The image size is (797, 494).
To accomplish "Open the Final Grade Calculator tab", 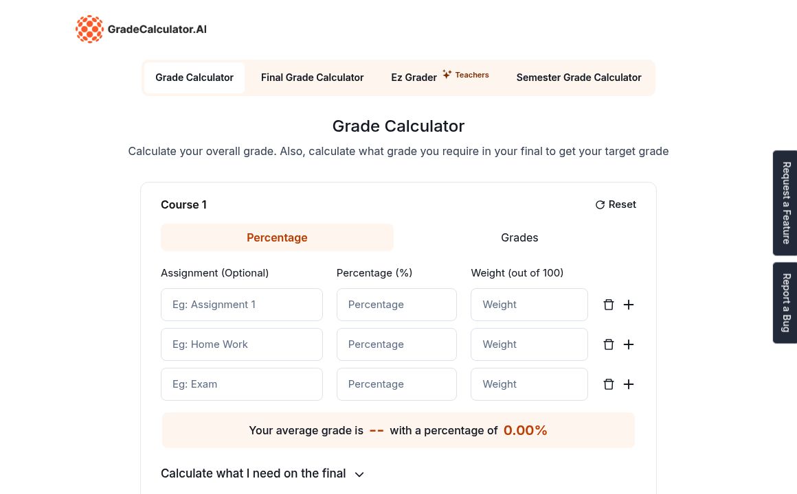I will point(312,78).
